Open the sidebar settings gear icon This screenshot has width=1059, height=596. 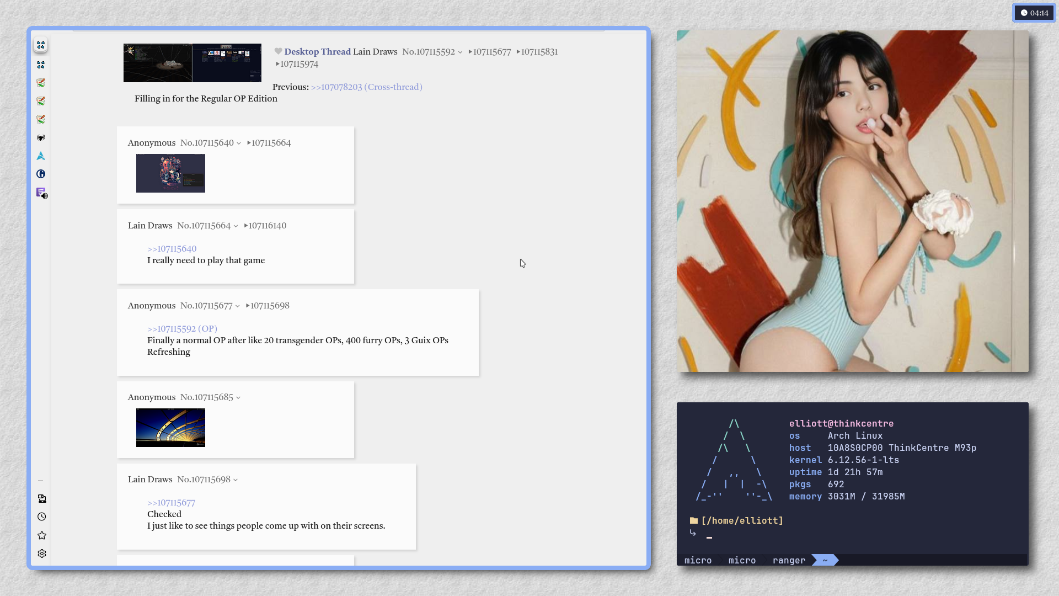click(x=42, y=554)
